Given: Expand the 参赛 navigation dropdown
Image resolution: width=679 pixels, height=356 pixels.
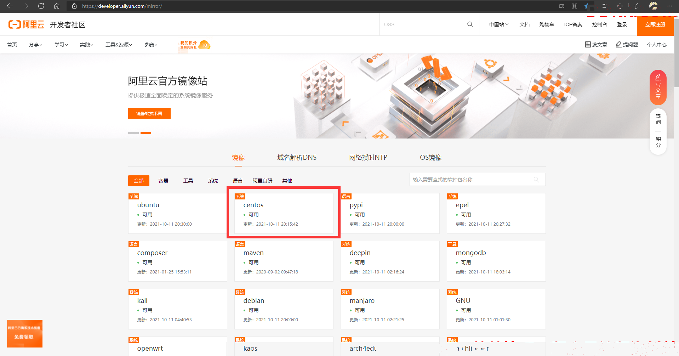Looking at the screenshot, I should [x=151, y=45].
